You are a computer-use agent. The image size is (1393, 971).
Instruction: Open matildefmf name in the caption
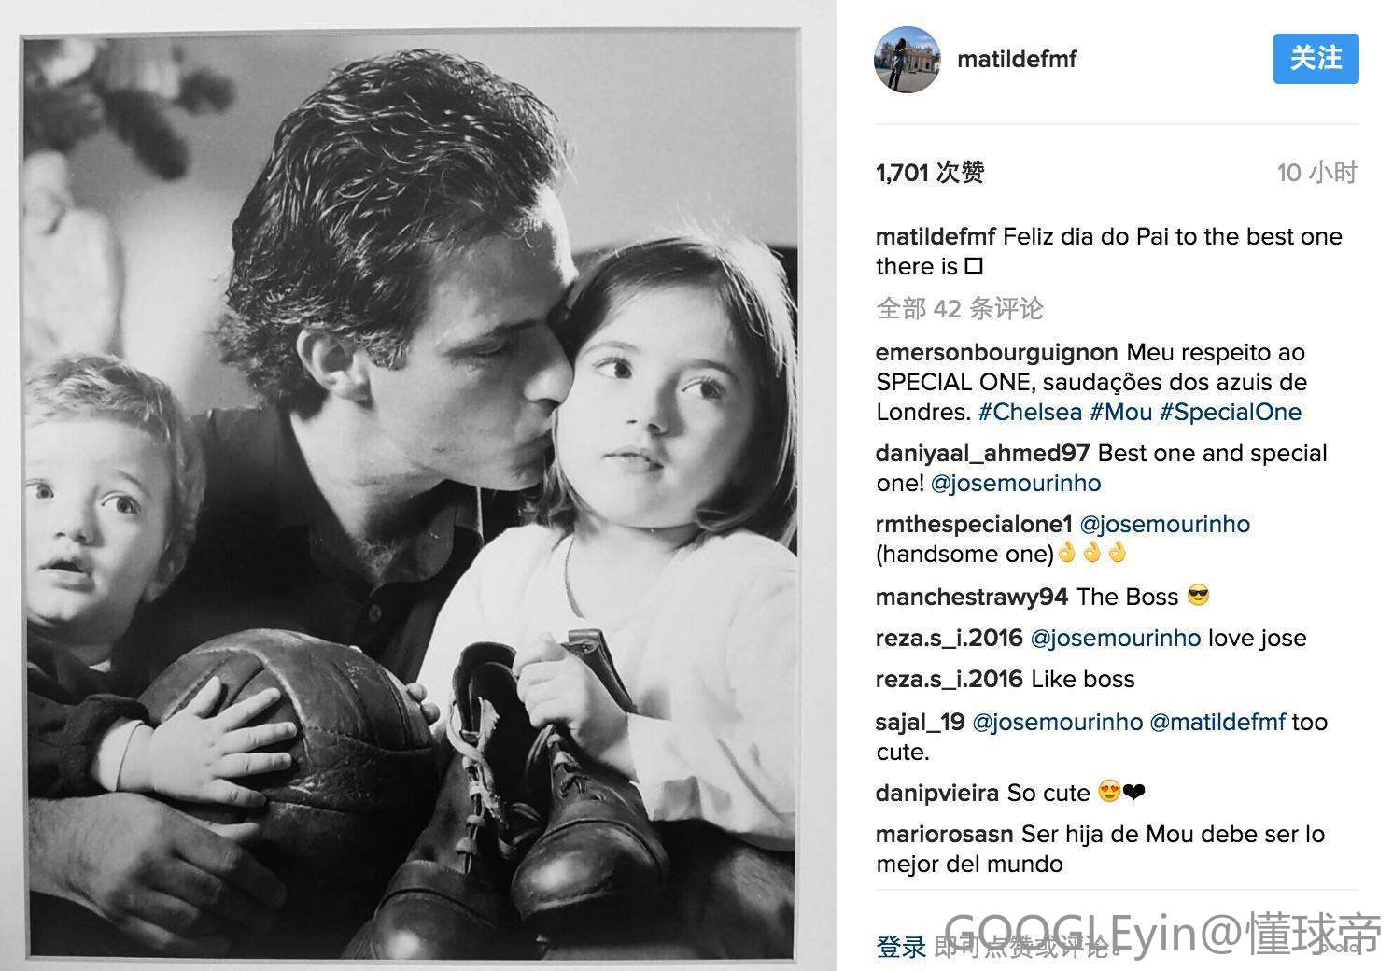(936, 236)
